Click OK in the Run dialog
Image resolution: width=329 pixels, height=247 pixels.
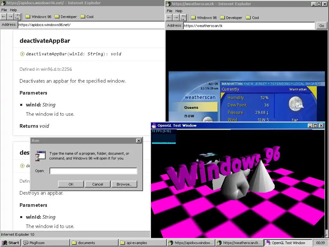click(x=71, y=184)
